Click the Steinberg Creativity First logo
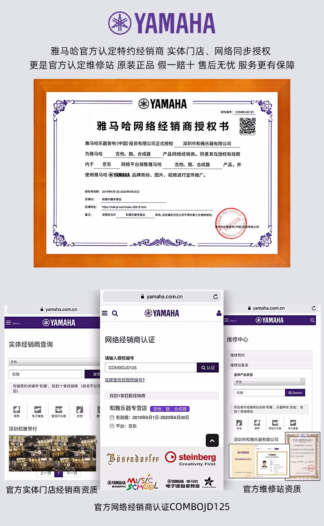The height and width of the screenshot is (526, 324). 190,459
